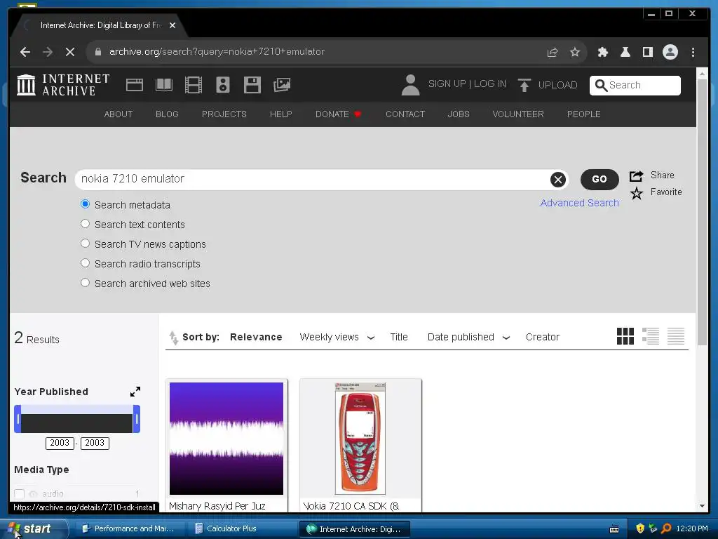Open the CONTACT menu item

[405, 114]
